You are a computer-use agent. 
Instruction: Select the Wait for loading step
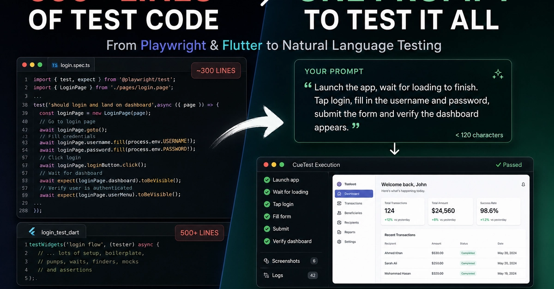coord(286,192)
